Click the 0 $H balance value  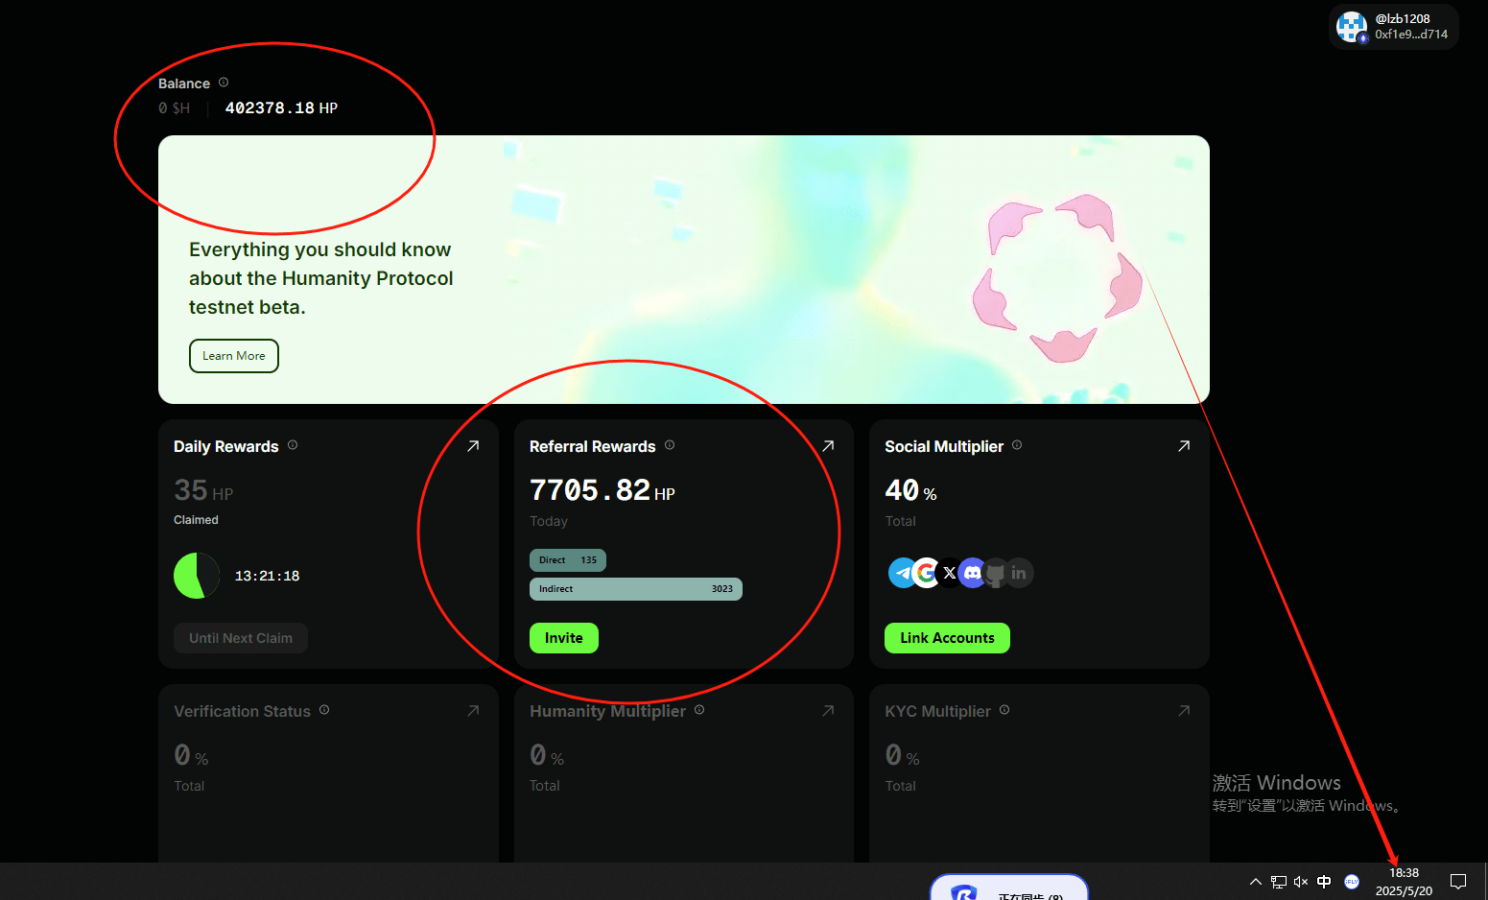pos(175,108)
